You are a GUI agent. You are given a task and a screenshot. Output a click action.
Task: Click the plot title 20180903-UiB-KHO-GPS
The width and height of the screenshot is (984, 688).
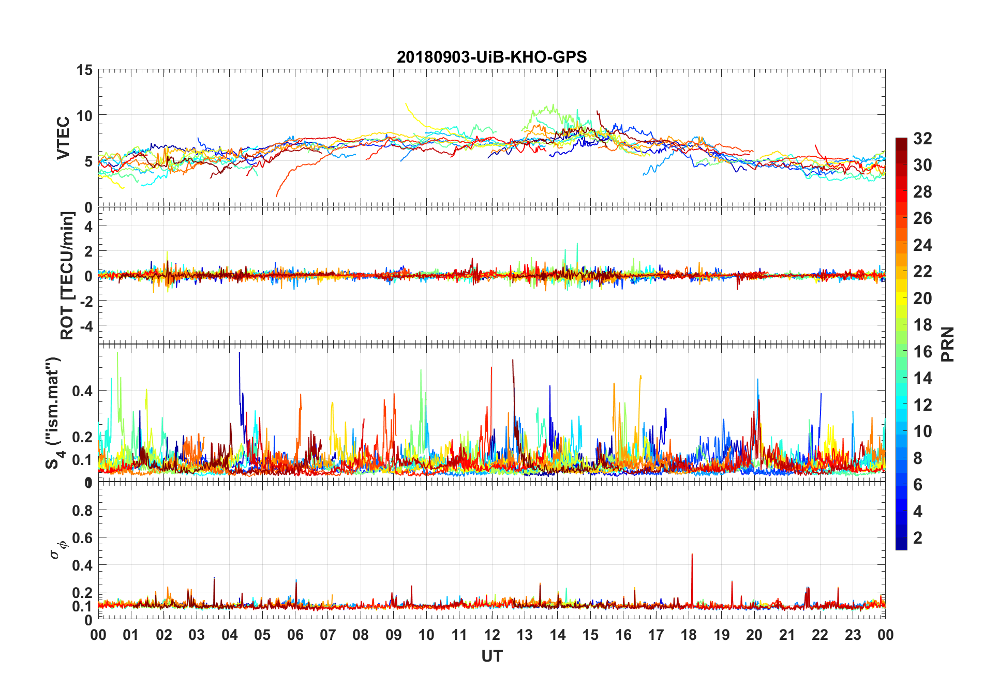491,57
